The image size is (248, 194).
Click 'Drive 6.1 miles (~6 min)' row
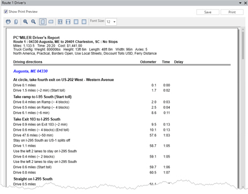pos(31,113)
